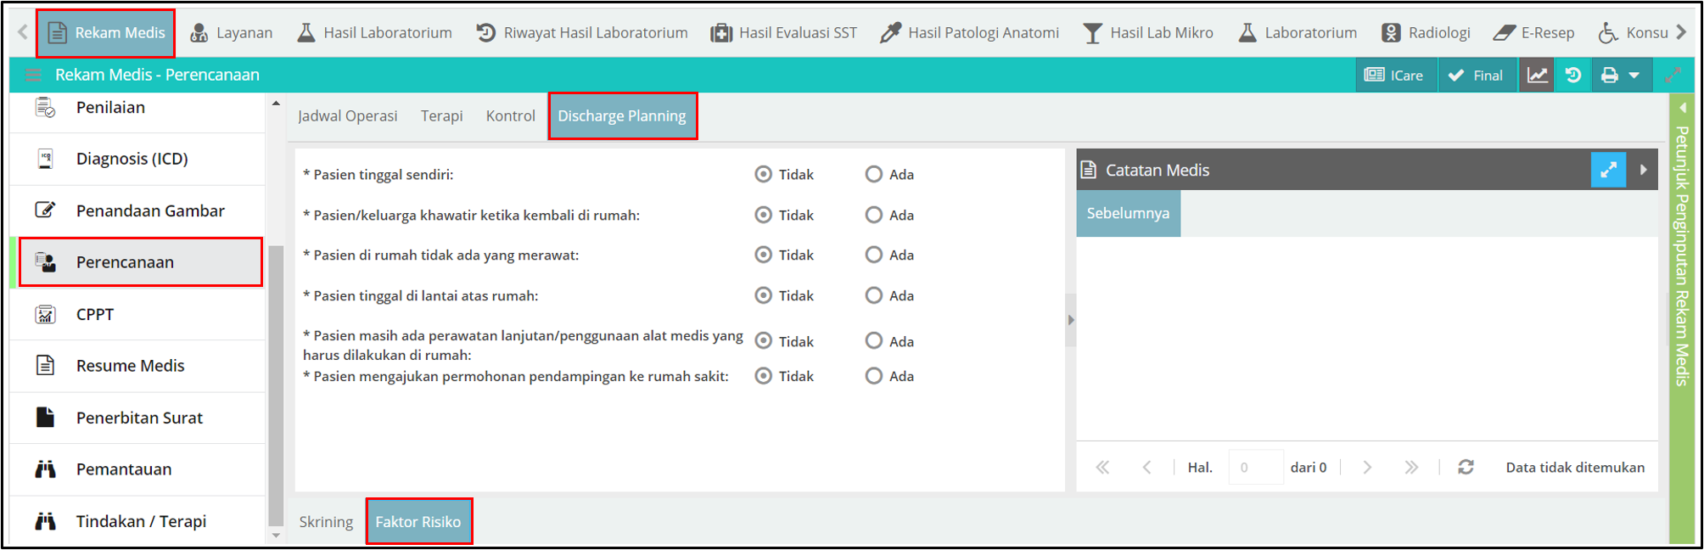Click the ICare button
Viewport: 1704px width, 550px height.
coord(1395,76)
